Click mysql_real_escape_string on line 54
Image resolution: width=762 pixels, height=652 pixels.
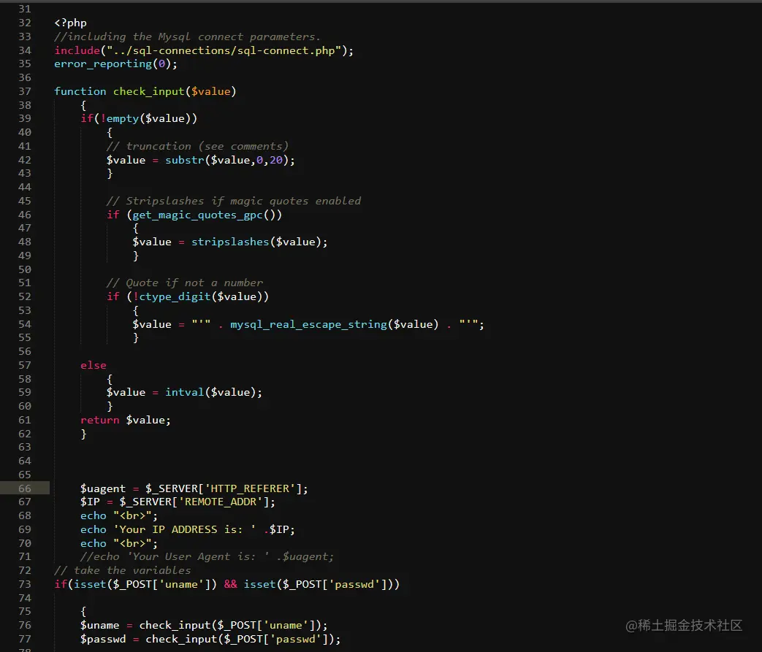click(x=308, y=324)
